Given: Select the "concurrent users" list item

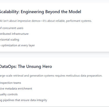Looking at the screenshot, I should click(12, 28).
